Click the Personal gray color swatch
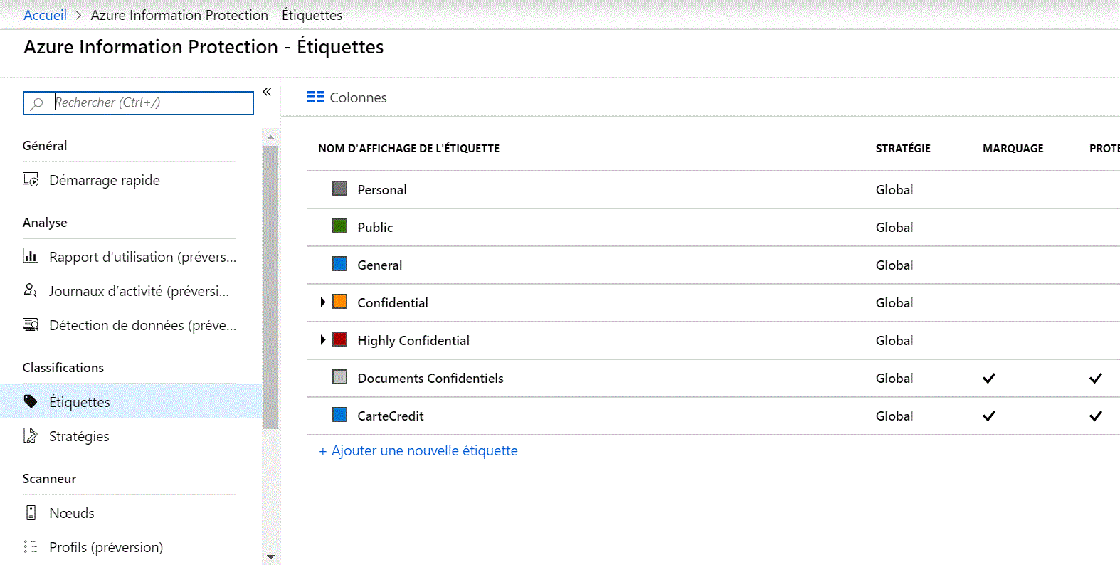 point(340,189)
